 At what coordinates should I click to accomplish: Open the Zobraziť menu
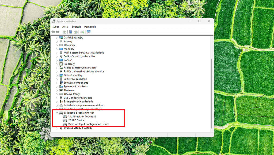[x=76, y=27]
